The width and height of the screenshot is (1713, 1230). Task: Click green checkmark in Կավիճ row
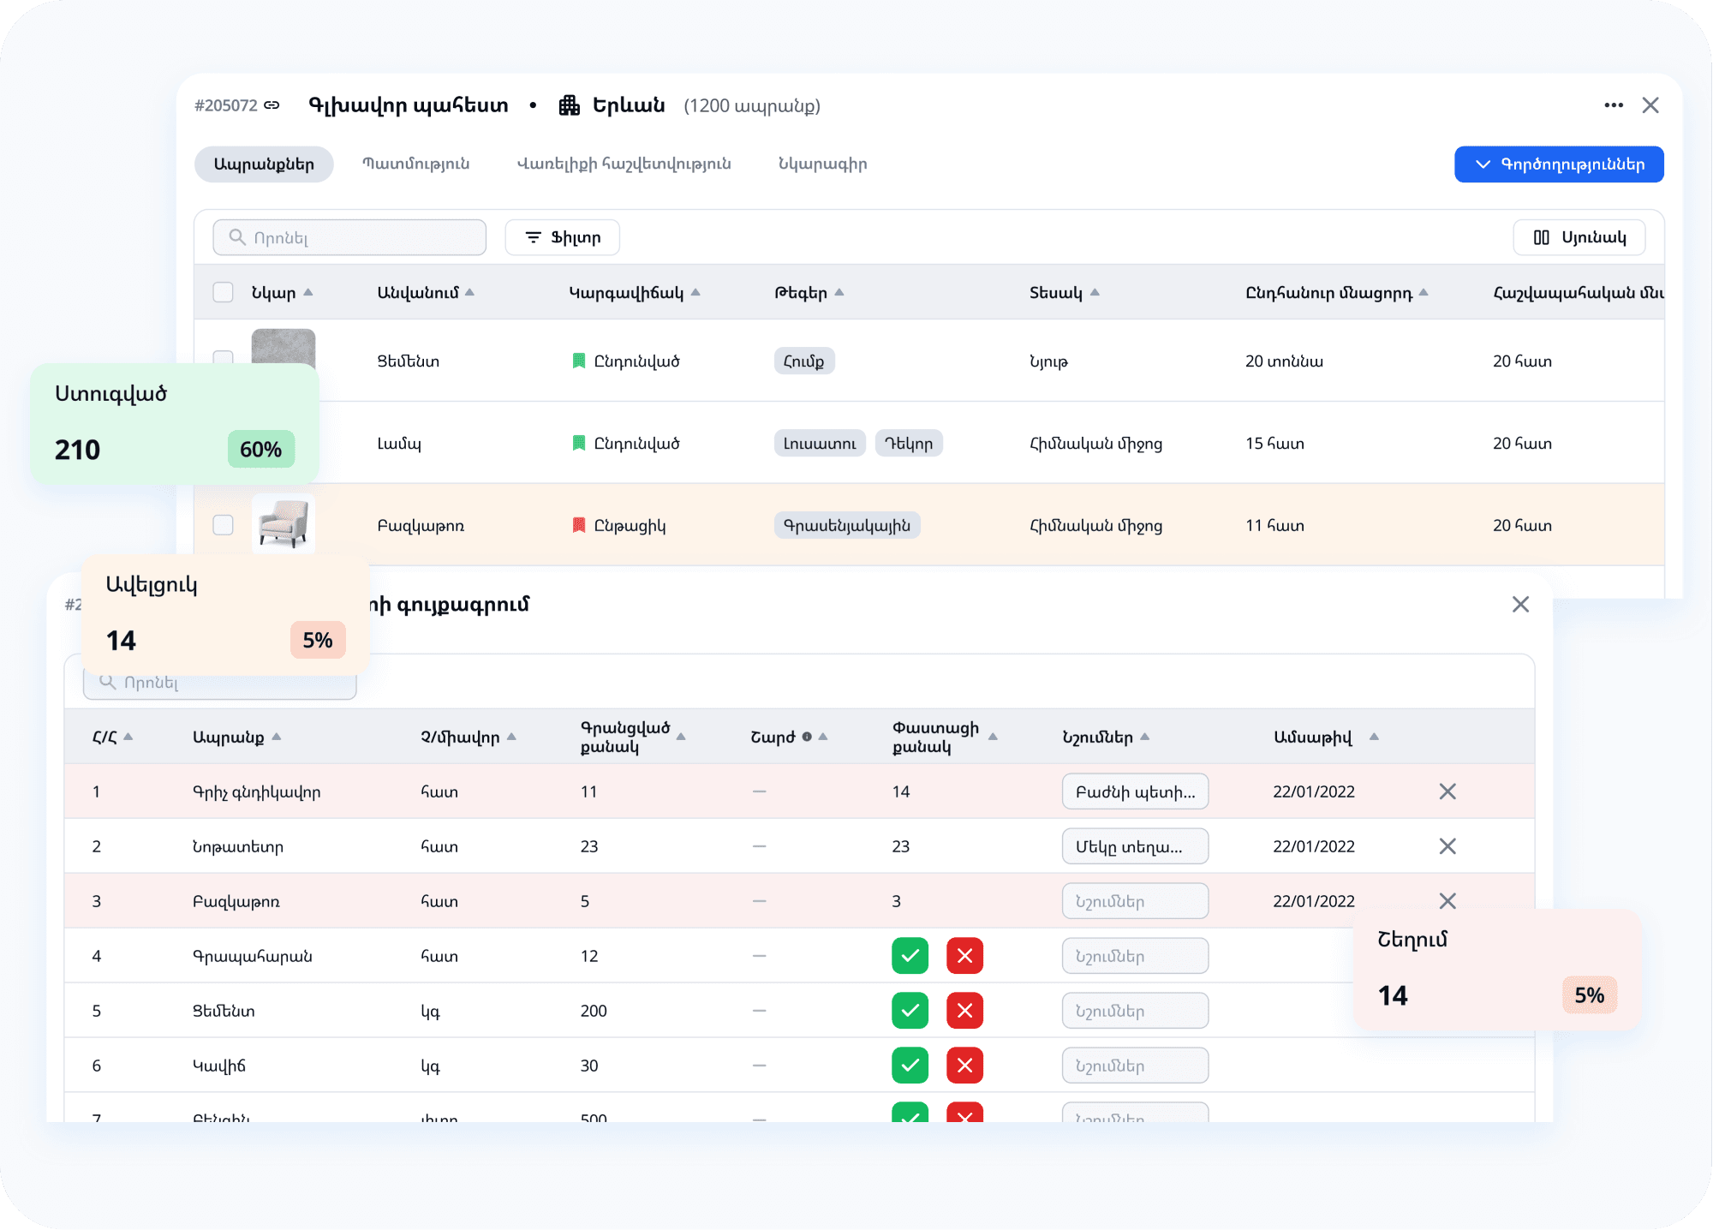point(910,1066)
